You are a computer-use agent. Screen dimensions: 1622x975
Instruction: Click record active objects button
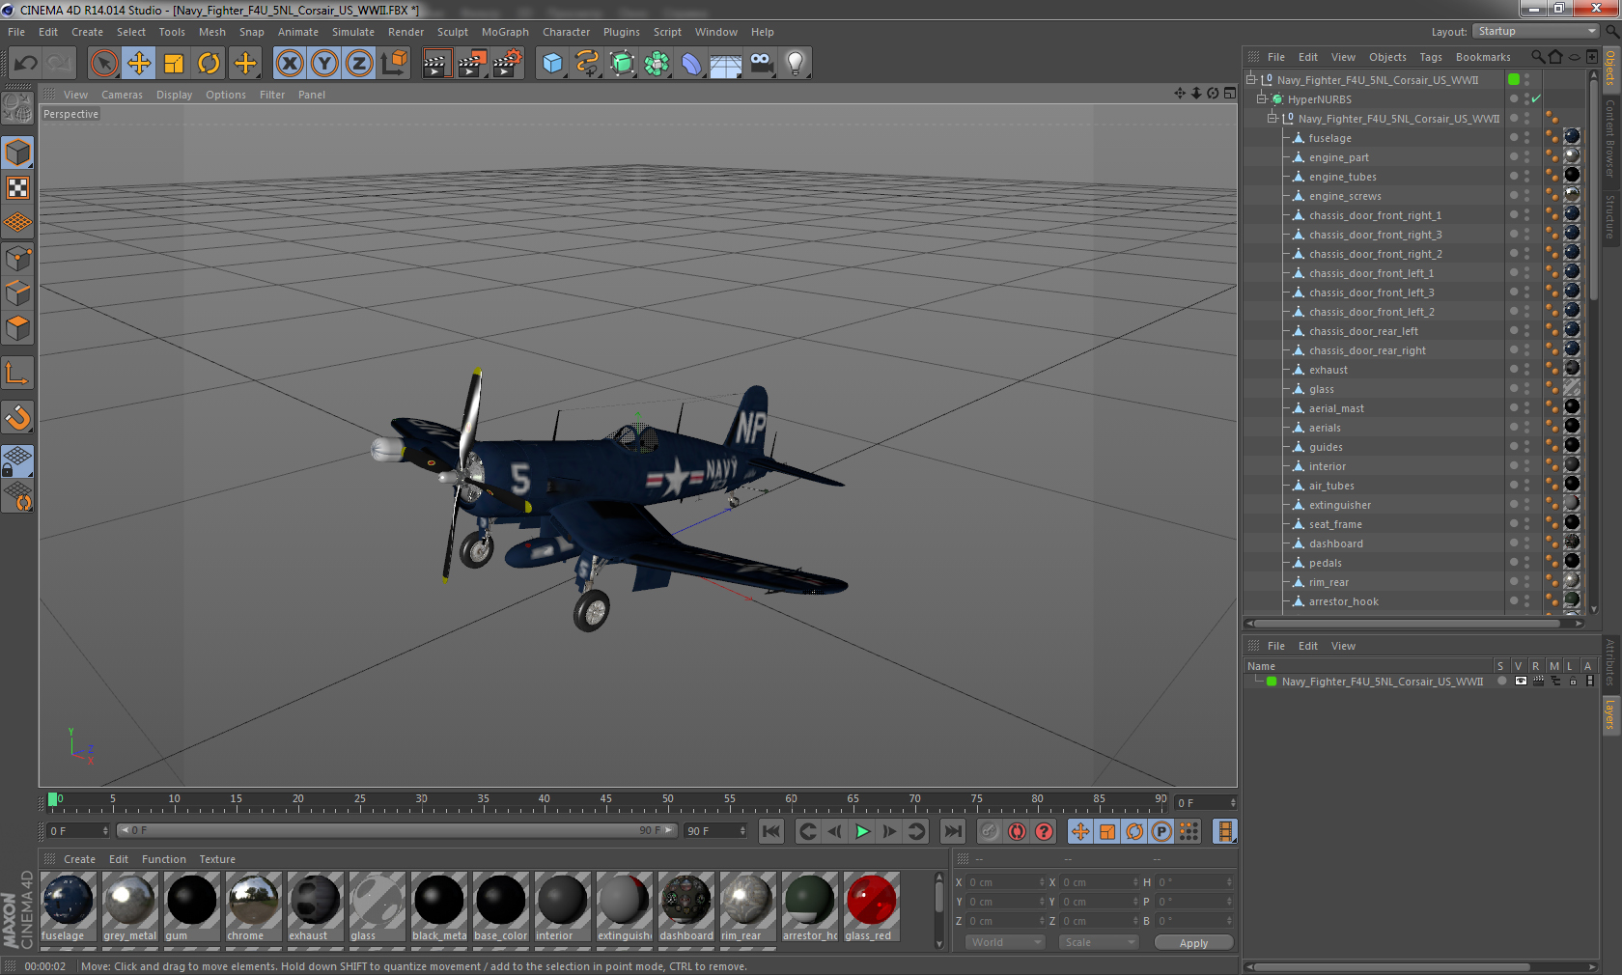(x=990, y=831)
